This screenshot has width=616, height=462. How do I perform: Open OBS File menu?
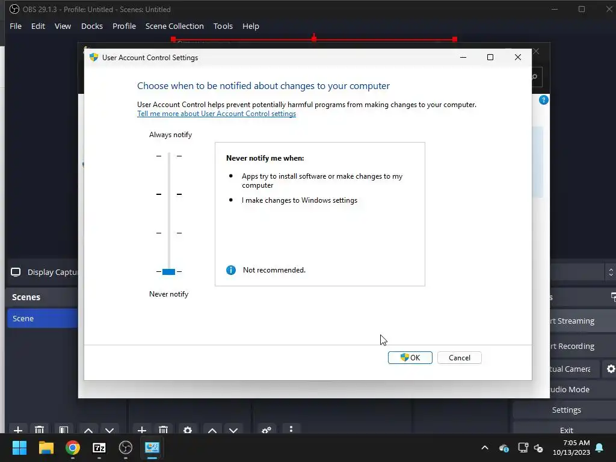[16, 26]
